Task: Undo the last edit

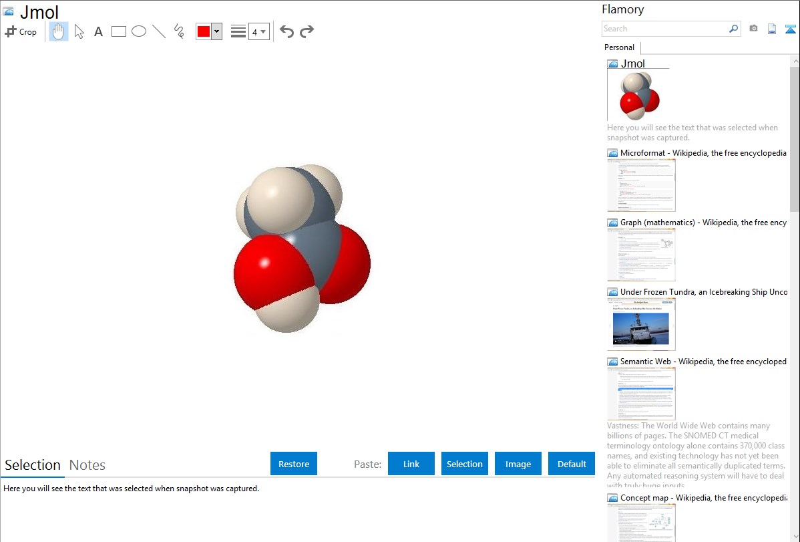Action: [286, 31]
